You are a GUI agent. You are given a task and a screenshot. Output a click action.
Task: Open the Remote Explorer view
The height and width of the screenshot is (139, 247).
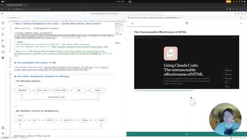click(3, 46)
